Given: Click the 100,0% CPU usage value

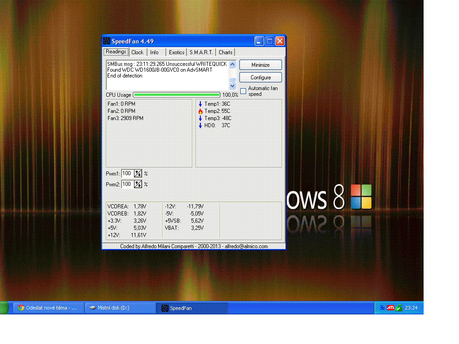Looking at the screenshot, I should pos(230,95).
